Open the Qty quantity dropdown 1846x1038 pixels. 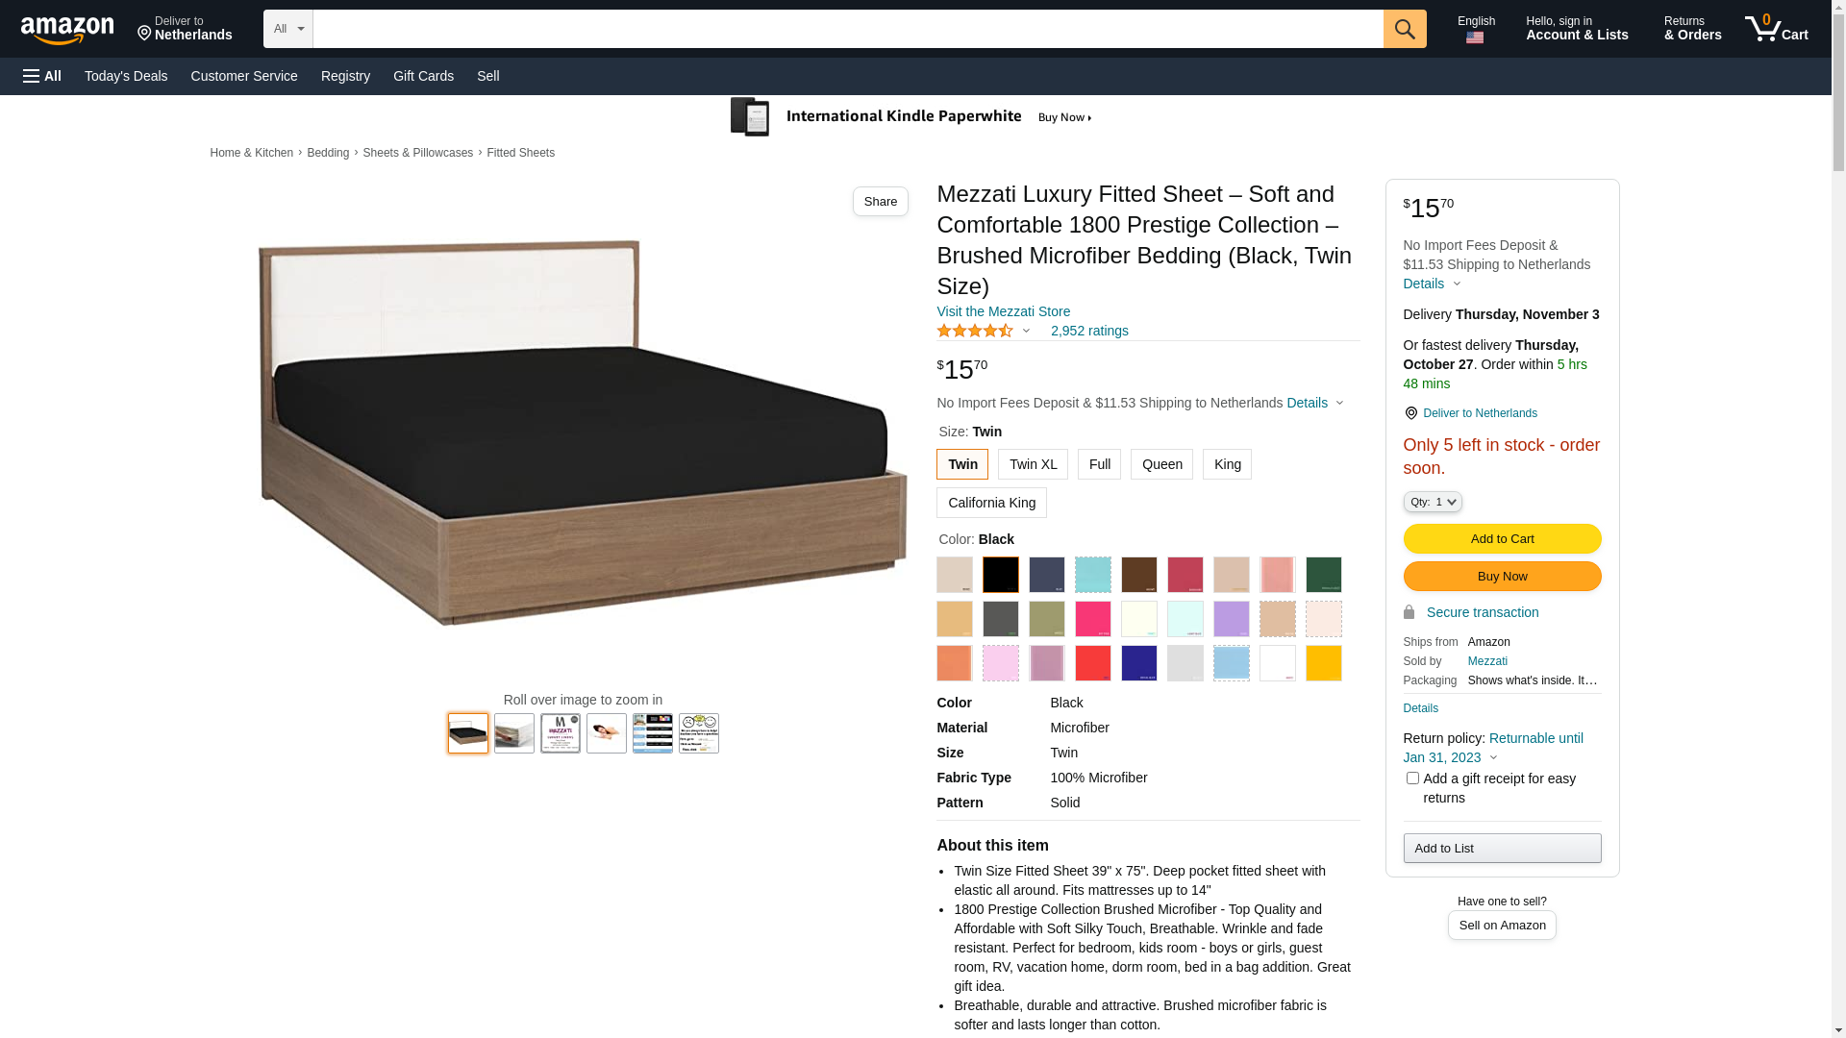point(1433,502)
